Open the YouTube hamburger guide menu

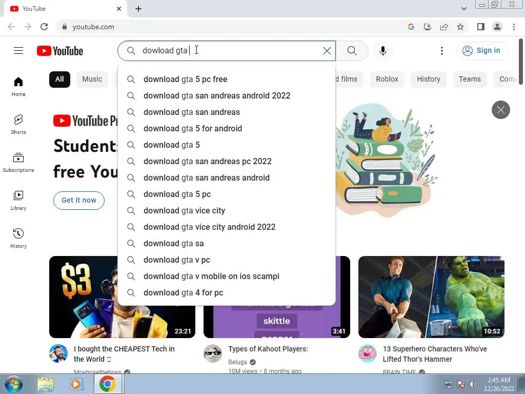coord(18,51)
